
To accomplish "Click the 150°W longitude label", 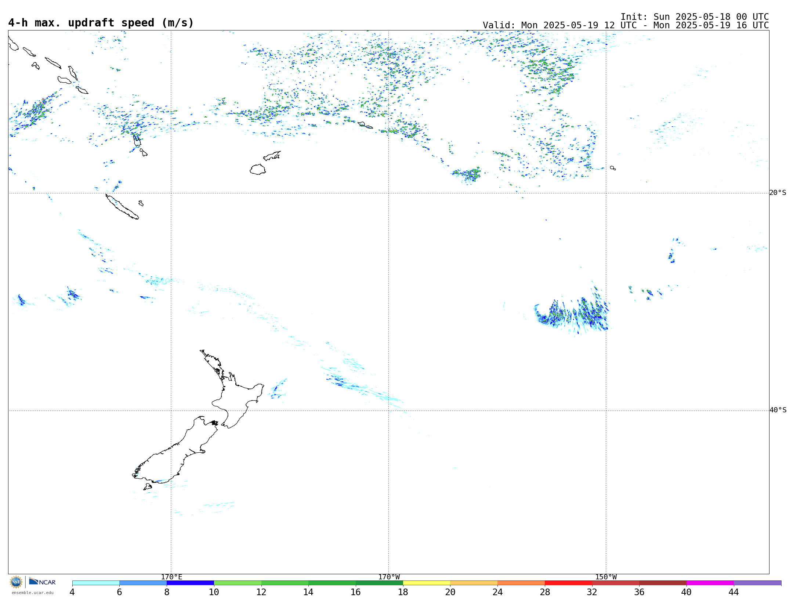I will point(606,577).
